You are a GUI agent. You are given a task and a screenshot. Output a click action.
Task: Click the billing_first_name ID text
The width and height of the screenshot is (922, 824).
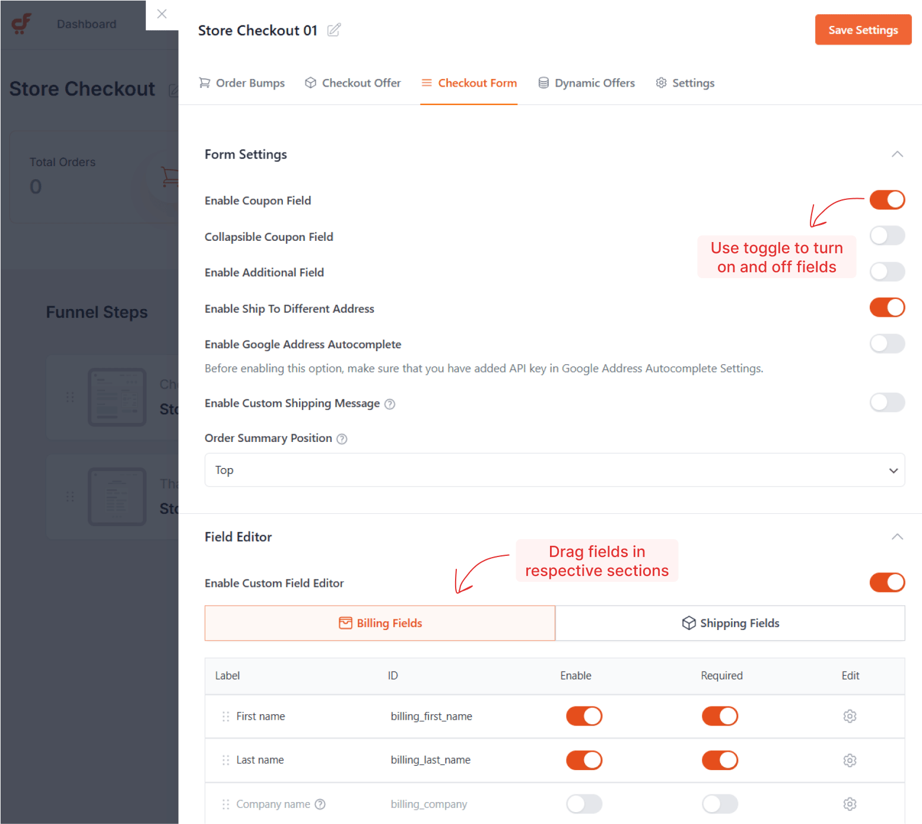[x=431, y=717]
